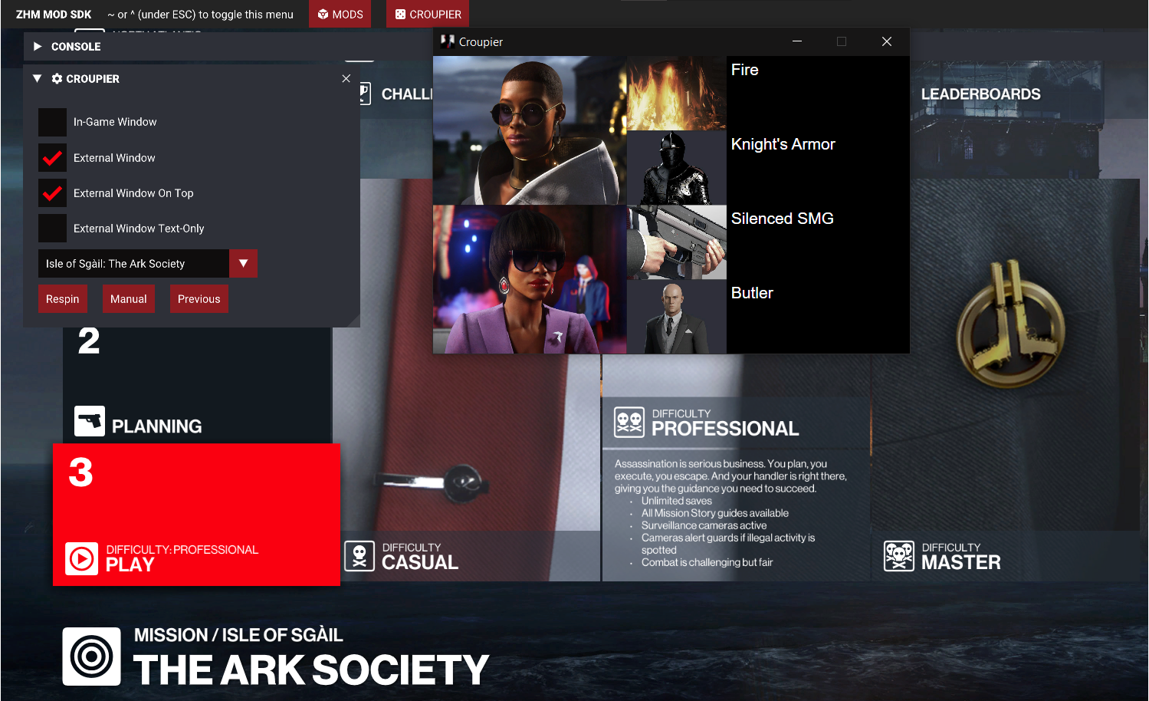The width and height of the screenshot is (1149, 701).
Task: Click the Croupier window title icon
Action: (448, 41)
